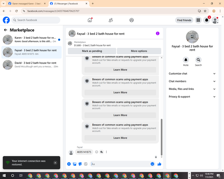This screenshot has width=224, height=179.
Task: Open the $1,600 listing link under Marketplace
Action: 92,45
